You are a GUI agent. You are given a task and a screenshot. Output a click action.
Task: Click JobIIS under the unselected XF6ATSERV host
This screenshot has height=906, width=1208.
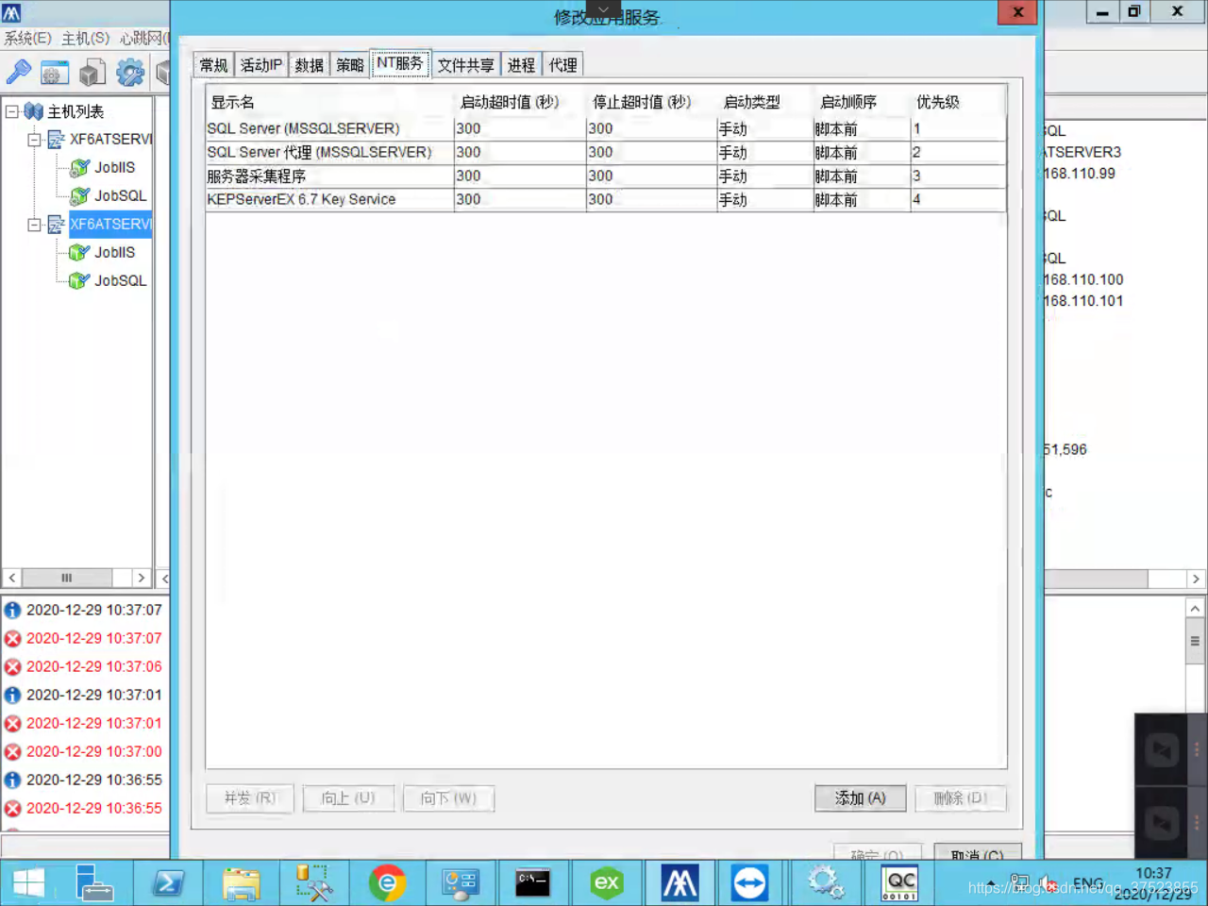114,167
